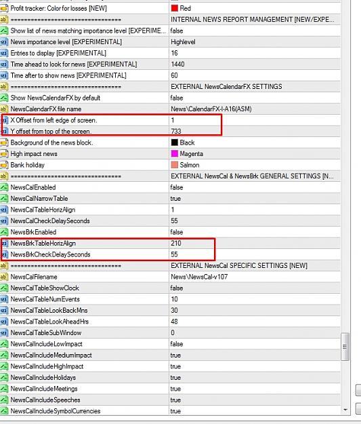
Task: Click the color icon beside High impact news
Action: pos(4,154)
